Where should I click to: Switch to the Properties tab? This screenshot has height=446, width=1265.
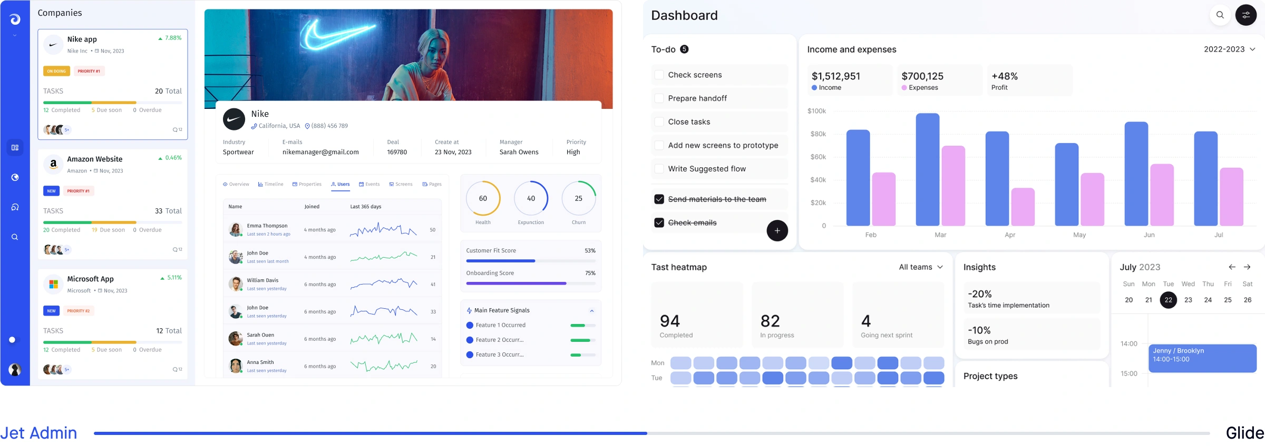tap(307, 184)
